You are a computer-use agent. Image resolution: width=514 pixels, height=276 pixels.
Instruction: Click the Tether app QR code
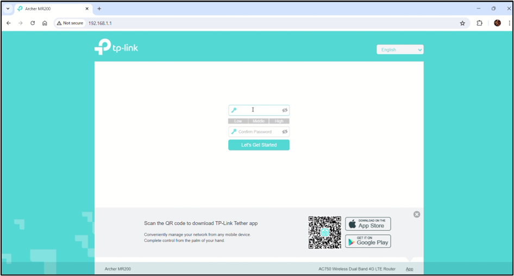tap(325, 233)
